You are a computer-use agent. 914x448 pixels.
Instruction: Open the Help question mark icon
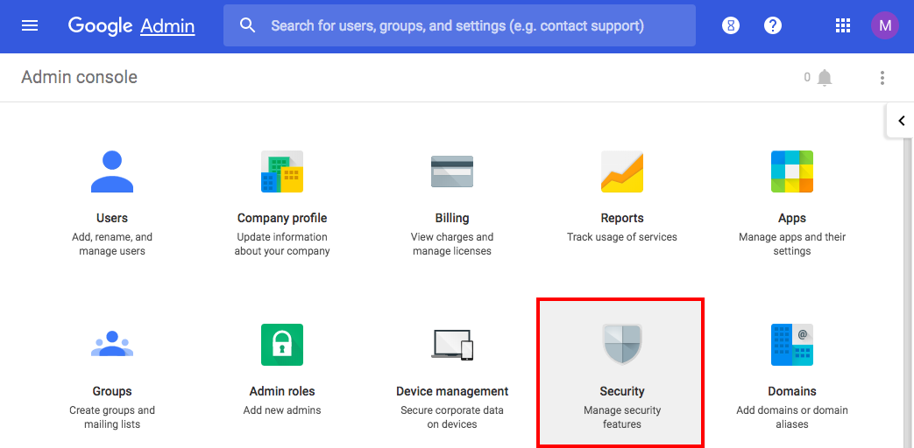click(773, 25)
